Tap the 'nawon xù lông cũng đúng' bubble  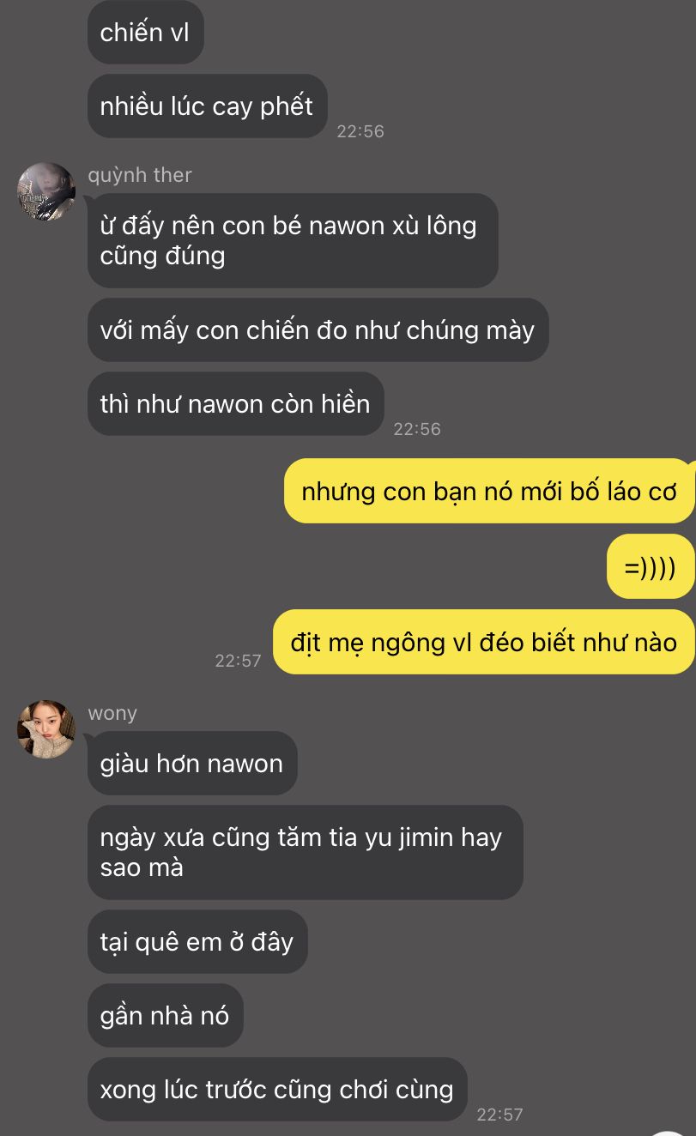[293, 240]
